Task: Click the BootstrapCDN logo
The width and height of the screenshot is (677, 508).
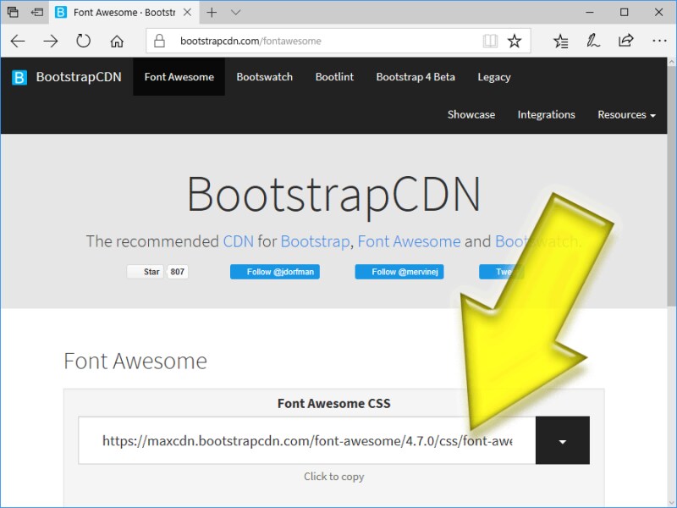Action: pyautogui.click(x=66, y=77)
